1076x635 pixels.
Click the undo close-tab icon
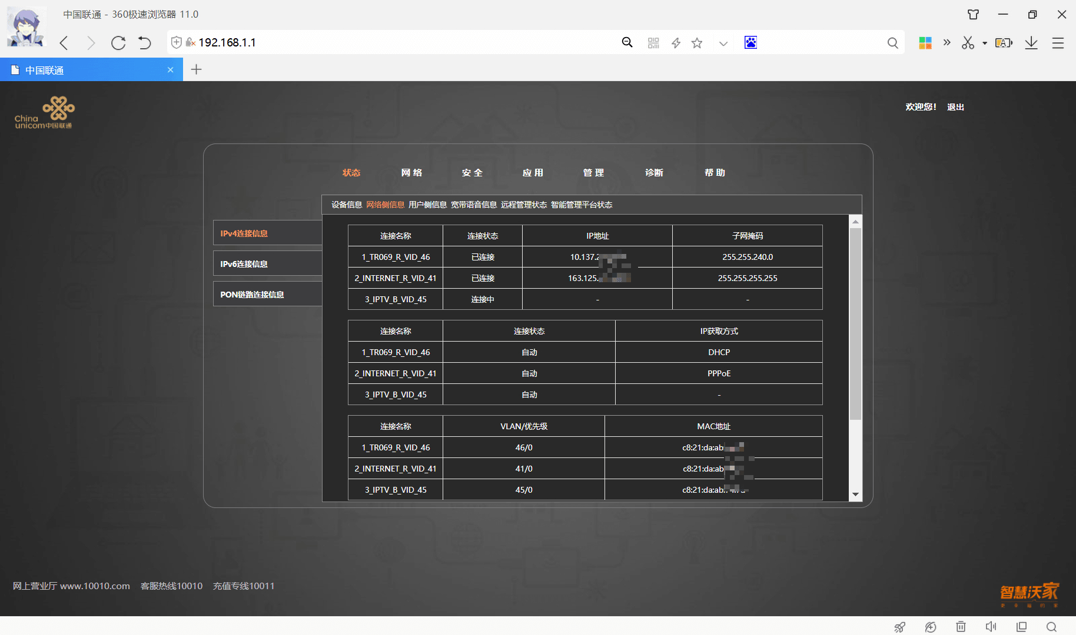click(145, 43)
